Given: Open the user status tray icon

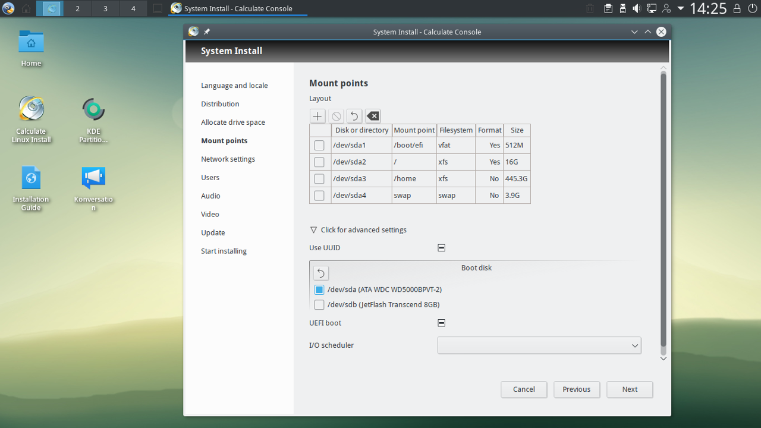Looking at the screenshot, I should (666, 8).
